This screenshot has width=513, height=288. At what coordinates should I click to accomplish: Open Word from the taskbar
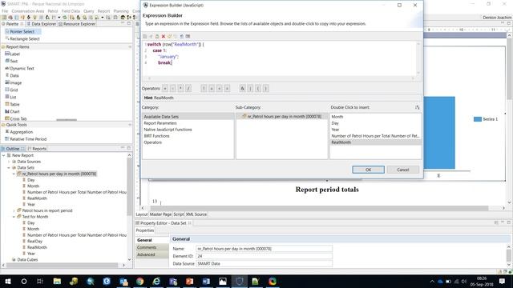pos(206,281)
